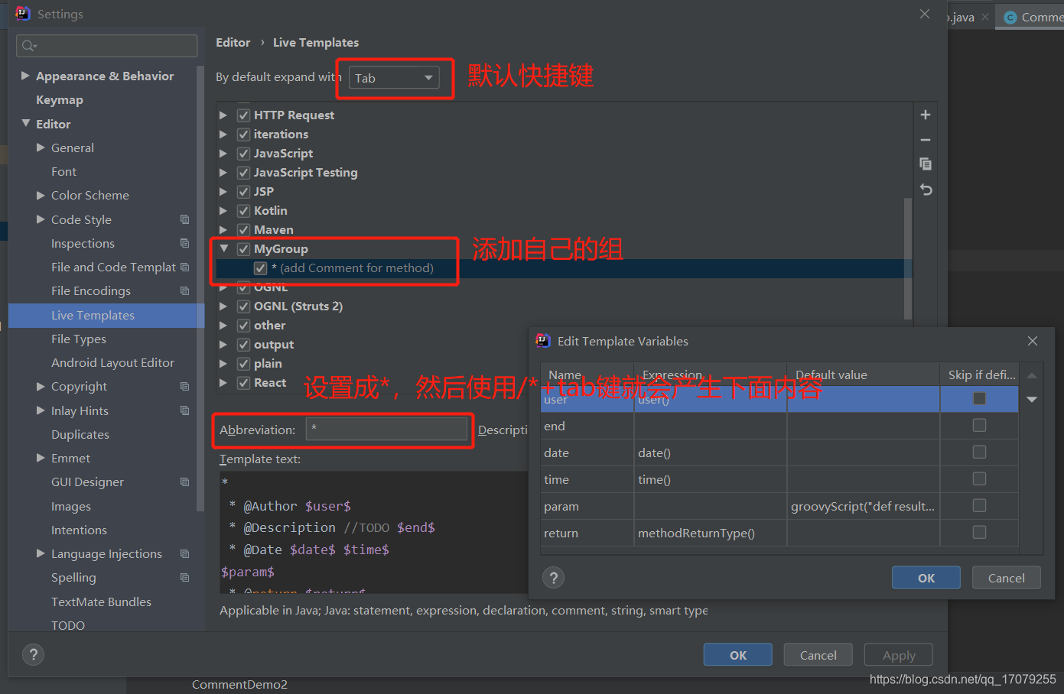The image size is (1064, 694).
Task: Click the Remove template minus icon
Action: coord(926,140)
